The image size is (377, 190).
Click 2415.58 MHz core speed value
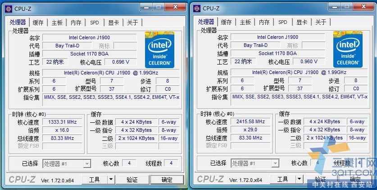click(250, 121)
